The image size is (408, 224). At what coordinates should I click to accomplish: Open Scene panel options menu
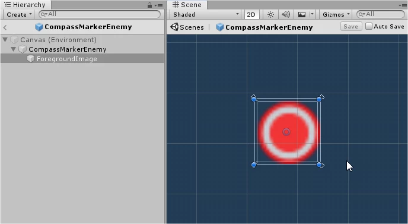point(403,5)
